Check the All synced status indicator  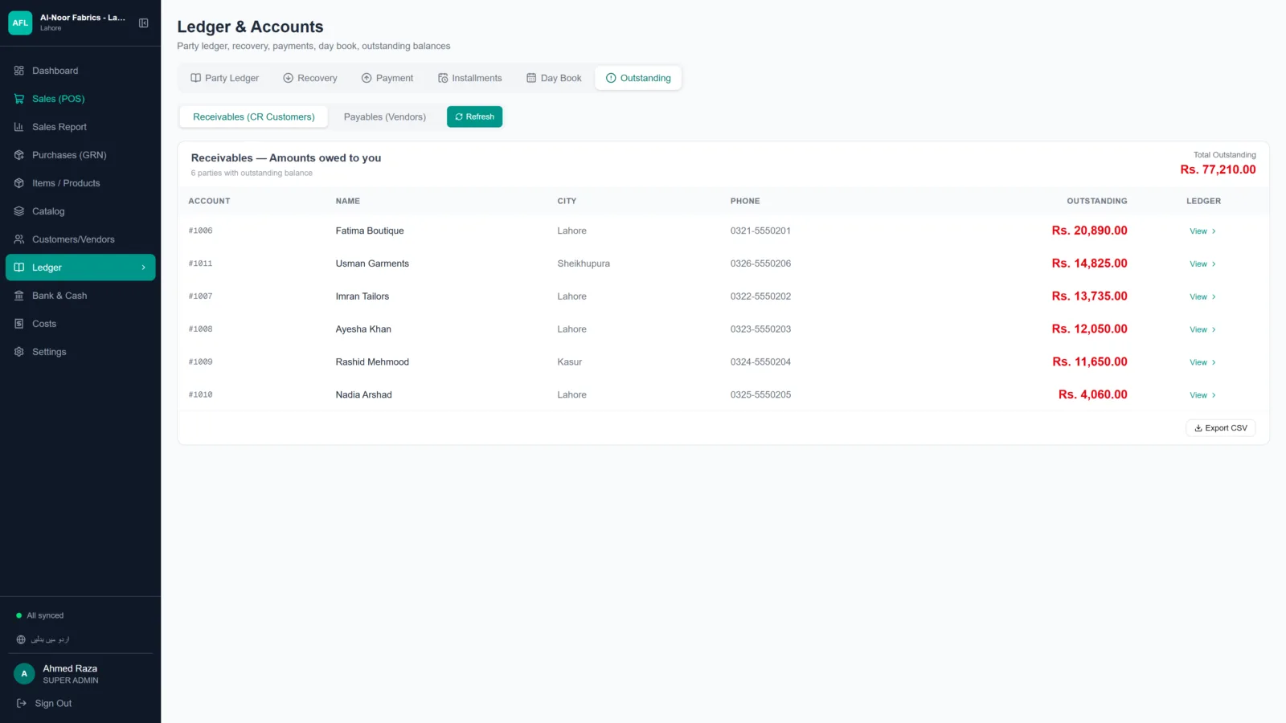40,615
